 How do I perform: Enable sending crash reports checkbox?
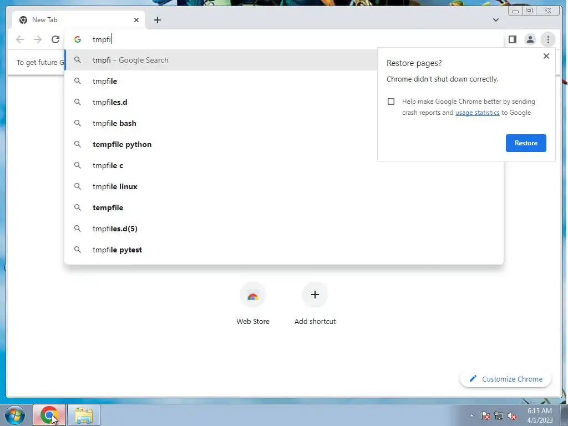(x=391, y=102)
